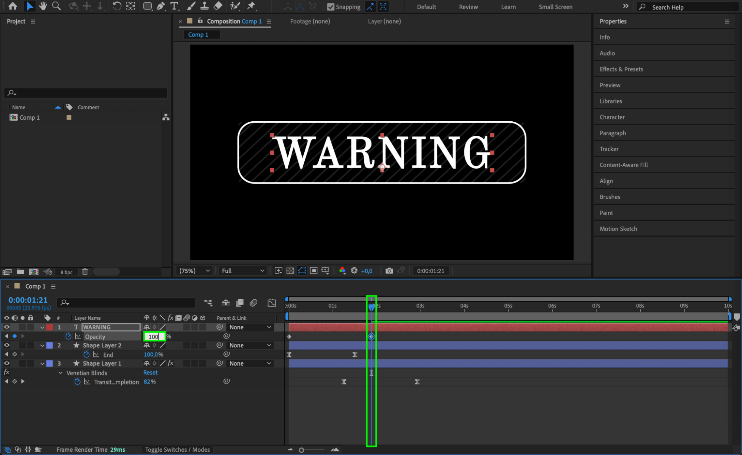
Task: Select the Pen tool
Action: coord(160,6)
